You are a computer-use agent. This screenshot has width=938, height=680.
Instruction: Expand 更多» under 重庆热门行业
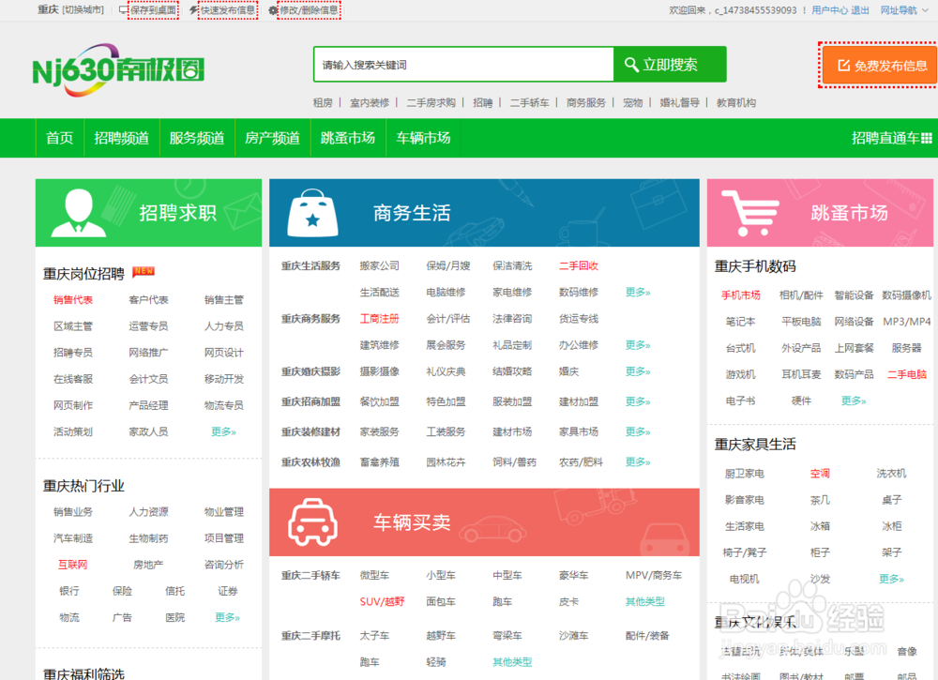click(x=225, y=617)
